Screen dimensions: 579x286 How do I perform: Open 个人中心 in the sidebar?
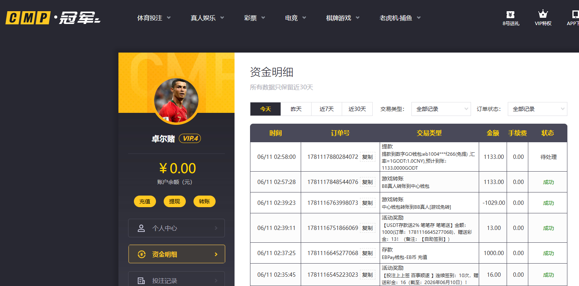coord(176,228)
